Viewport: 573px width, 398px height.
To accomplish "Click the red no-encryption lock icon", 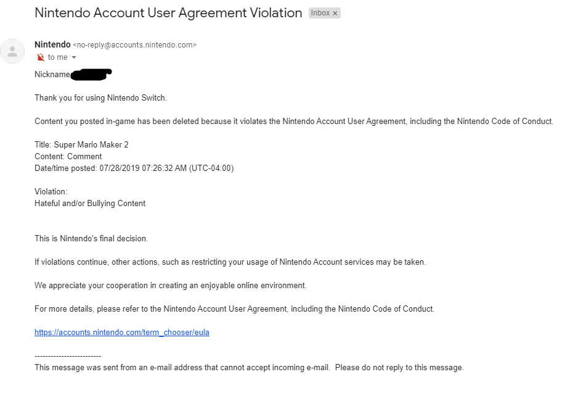I will click(x=41, y=57).
